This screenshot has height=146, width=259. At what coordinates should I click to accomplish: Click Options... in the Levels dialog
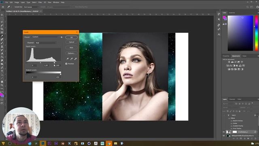(71, 53)
